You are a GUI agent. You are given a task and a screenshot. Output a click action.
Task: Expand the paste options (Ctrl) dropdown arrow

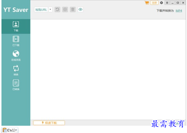click(16, 130)
